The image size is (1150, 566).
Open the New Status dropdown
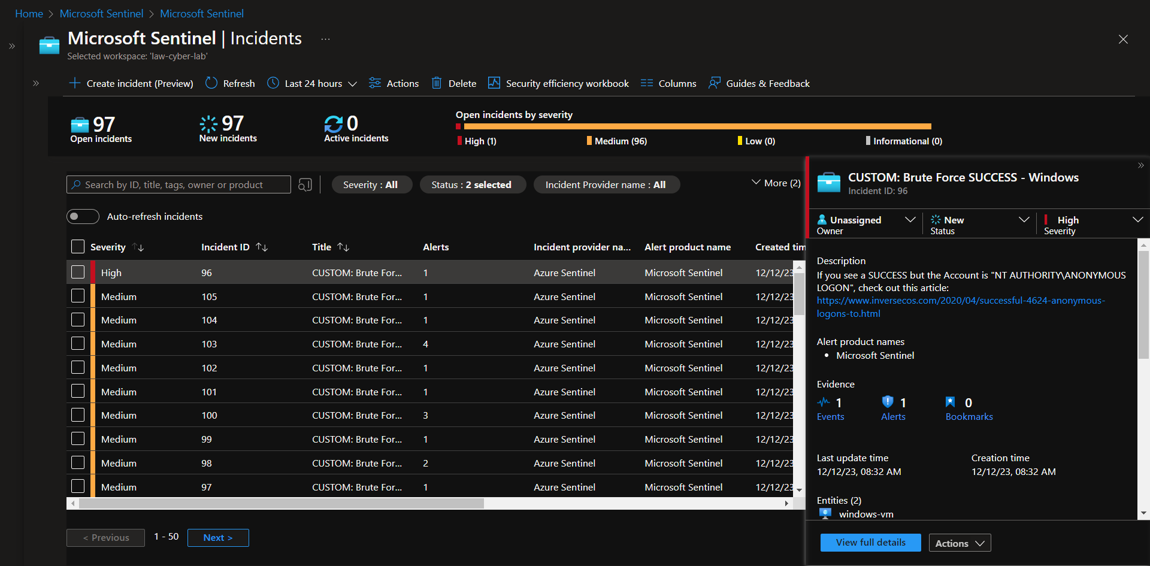[980, 225]
